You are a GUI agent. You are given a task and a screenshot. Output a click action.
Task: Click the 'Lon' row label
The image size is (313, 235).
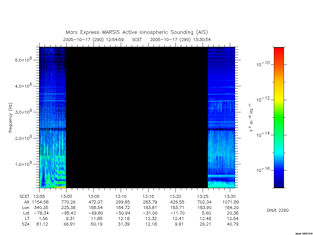pos(26,208)
